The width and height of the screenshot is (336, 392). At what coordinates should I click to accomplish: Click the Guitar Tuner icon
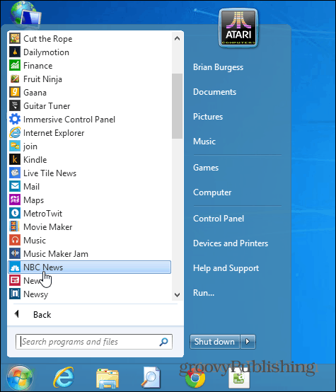15,105
